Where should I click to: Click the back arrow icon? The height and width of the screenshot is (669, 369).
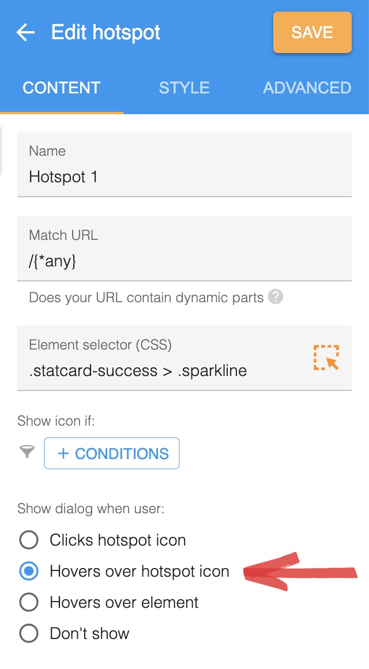click(25, 32)
